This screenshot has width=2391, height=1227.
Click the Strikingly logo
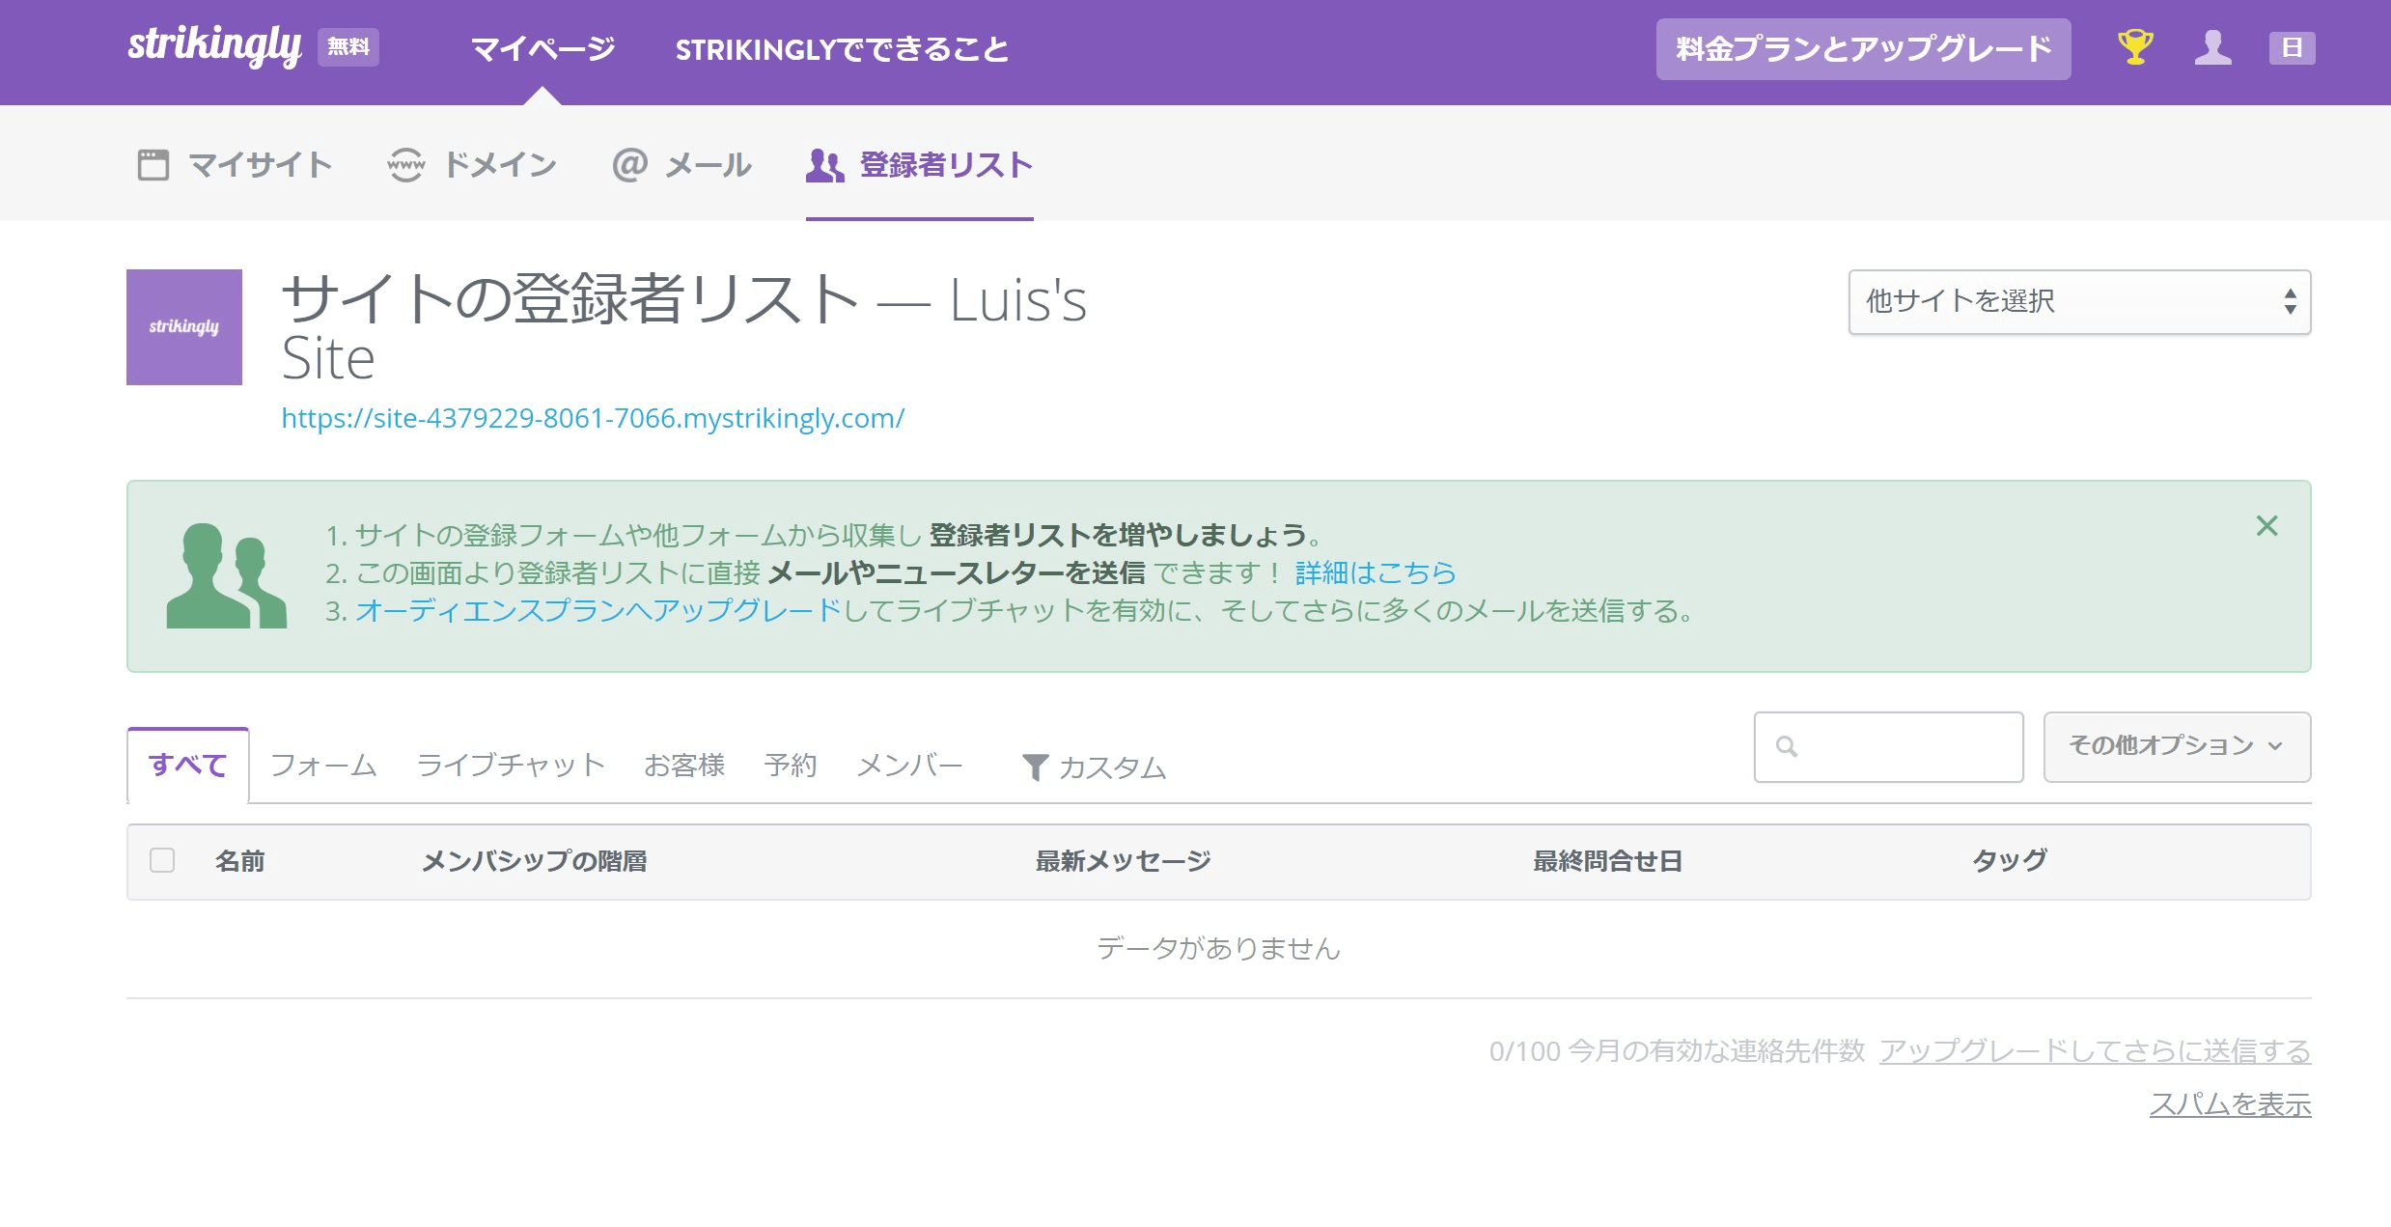pos(214,47)
